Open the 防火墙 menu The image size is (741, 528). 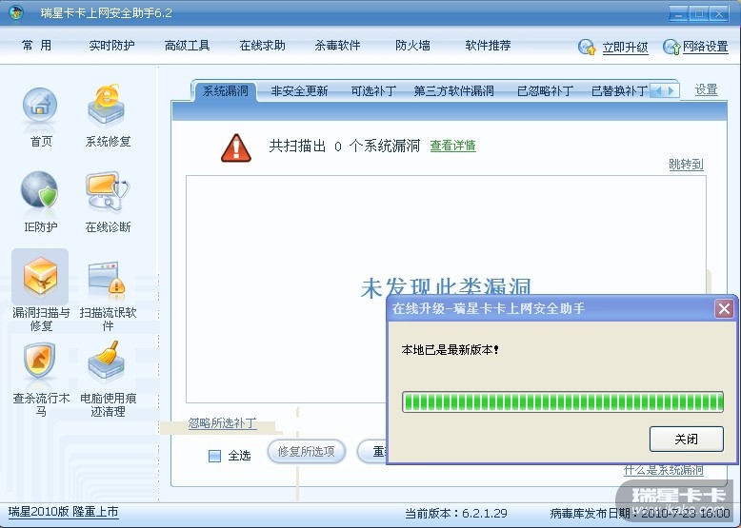click(x=412, y=46)
